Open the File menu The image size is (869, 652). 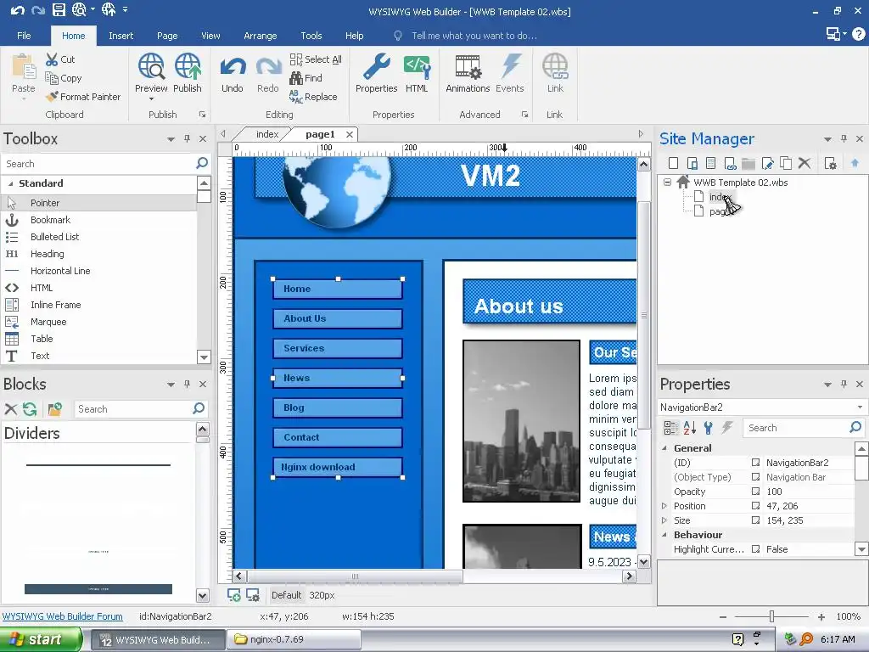point(24,36)
